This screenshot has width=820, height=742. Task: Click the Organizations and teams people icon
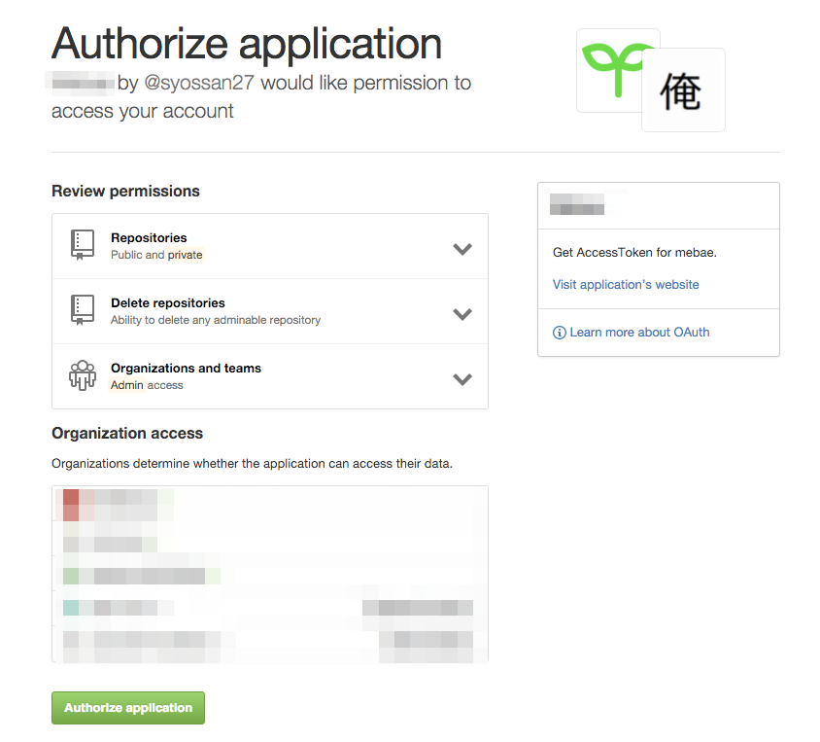pyautogui.click(x=82, y=375)
